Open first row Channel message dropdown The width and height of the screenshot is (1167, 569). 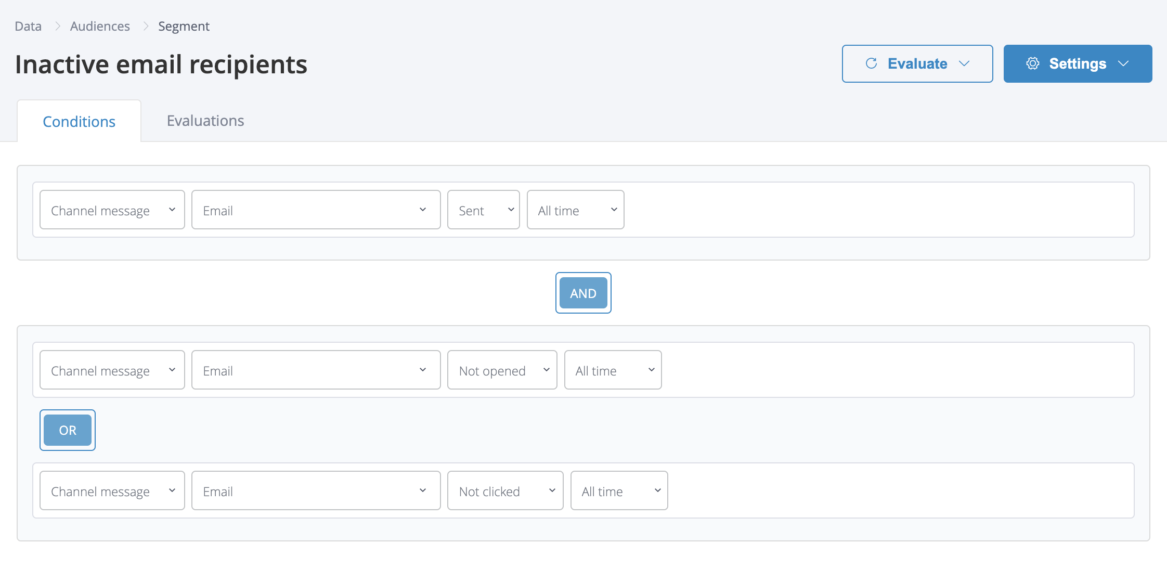[x=112, y=210]
